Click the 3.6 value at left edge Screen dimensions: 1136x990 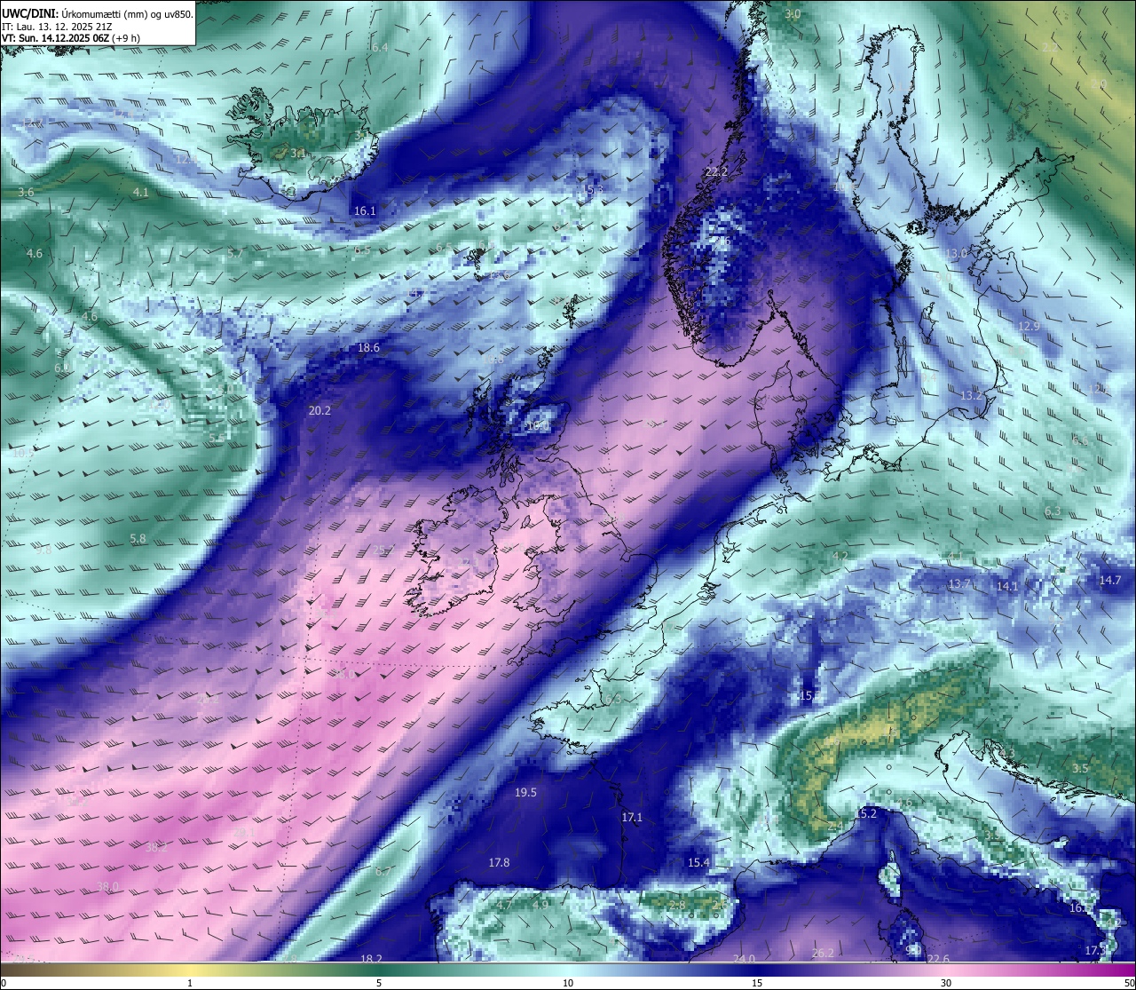coord(26,193)
